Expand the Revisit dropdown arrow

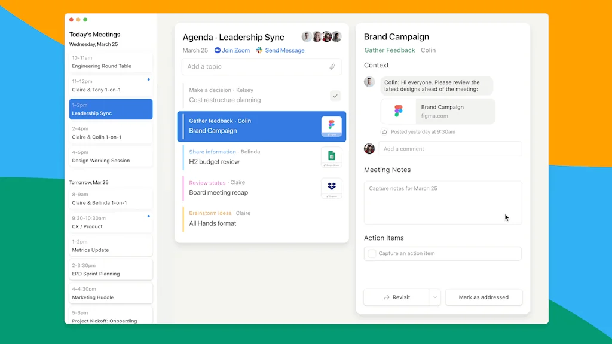pos(435,297)
